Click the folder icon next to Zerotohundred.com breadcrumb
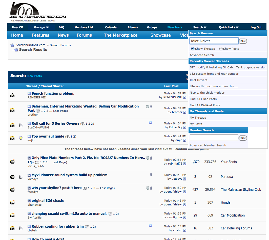The image size is (269, 240). coord(12,45)
